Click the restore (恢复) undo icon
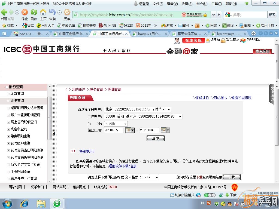This screenshot has height=209, width=279. pos(52,12)
